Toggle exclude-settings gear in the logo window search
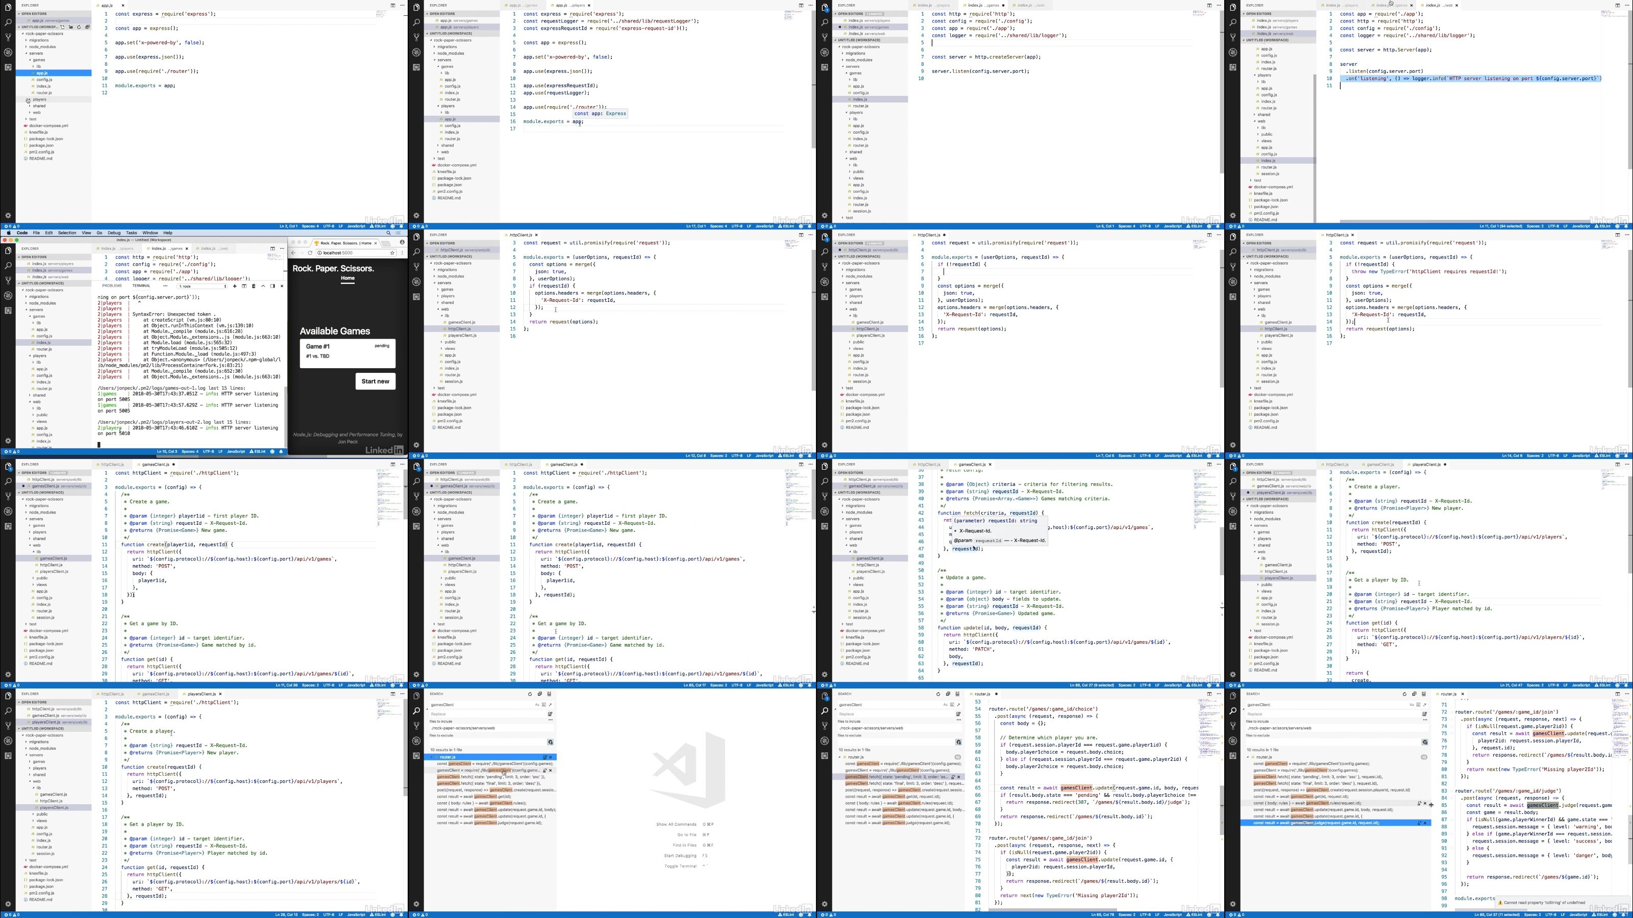Screen dimensions: 1633x918 551,743
